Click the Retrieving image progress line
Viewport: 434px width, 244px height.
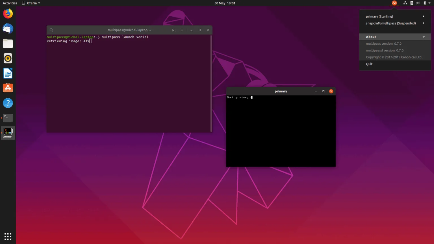[67, 41]
